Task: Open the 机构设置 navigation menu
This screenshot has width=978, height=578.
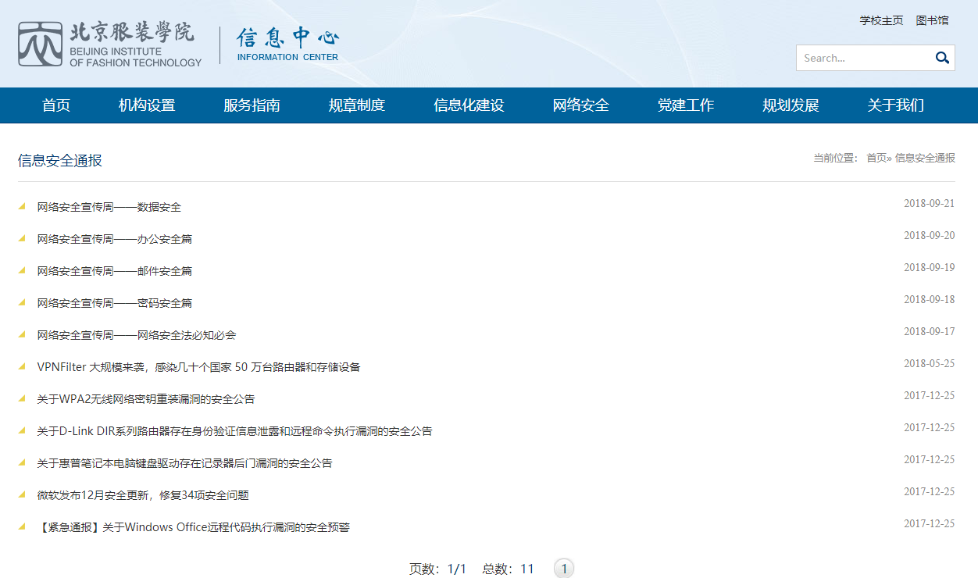Action: coord(147,105)
